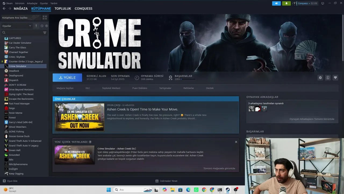Open the Mağaza Sayfası link

pos(65,88)
